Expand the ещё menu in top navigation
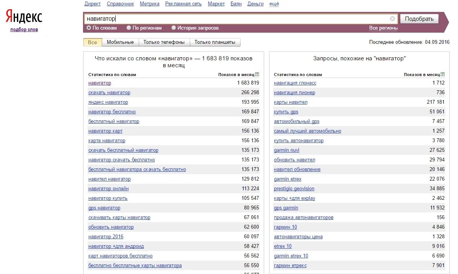The height and width of the screenshot is (274, 458). [x=274, y=4]
